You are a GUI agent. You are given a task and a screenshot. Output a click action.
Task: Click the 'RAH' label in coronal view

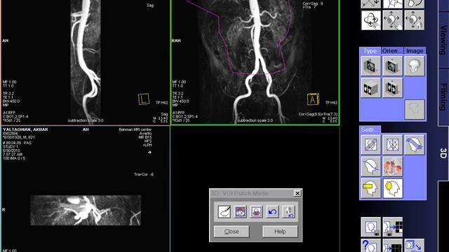pos(176,41)
